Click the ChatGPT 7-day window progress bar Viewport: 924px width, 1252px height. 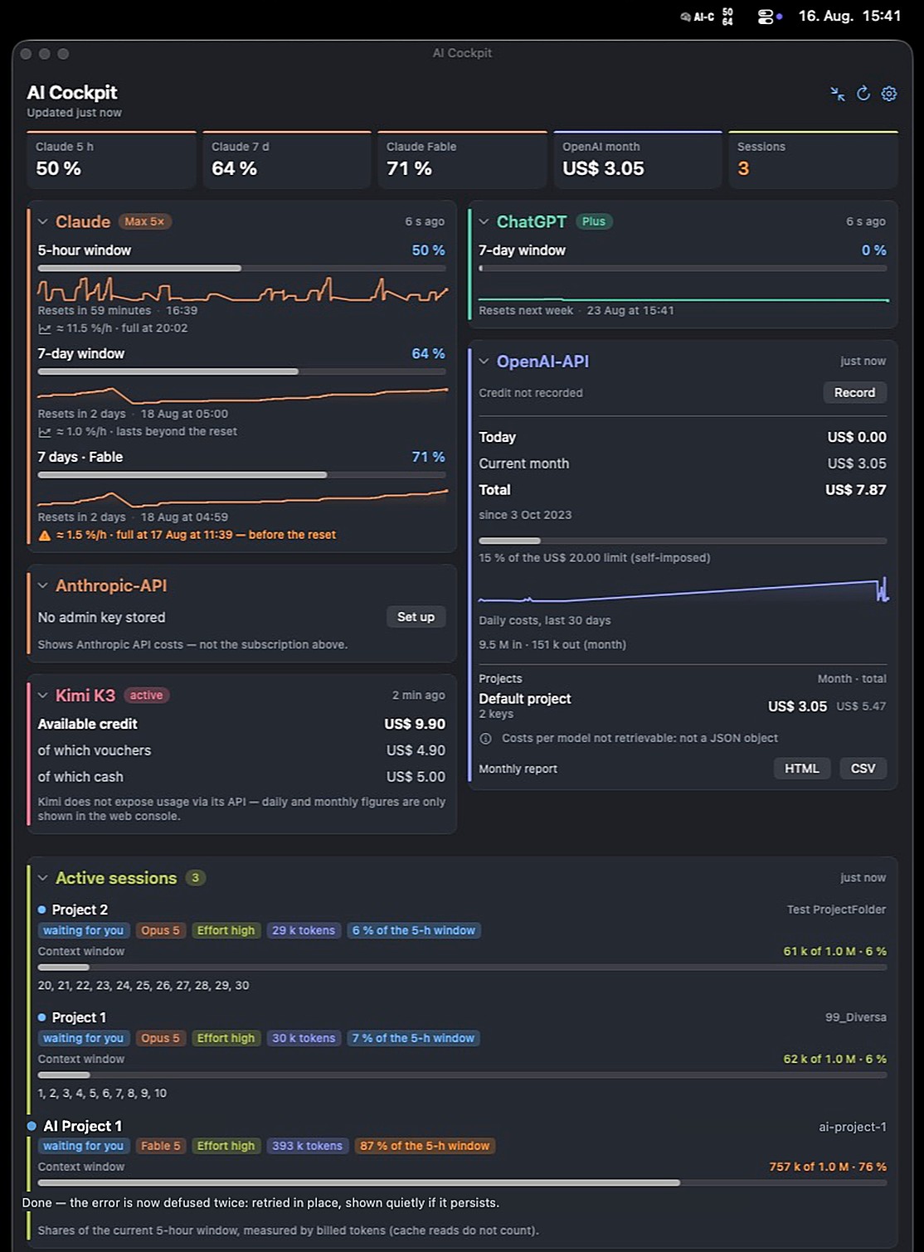[683, 269]
